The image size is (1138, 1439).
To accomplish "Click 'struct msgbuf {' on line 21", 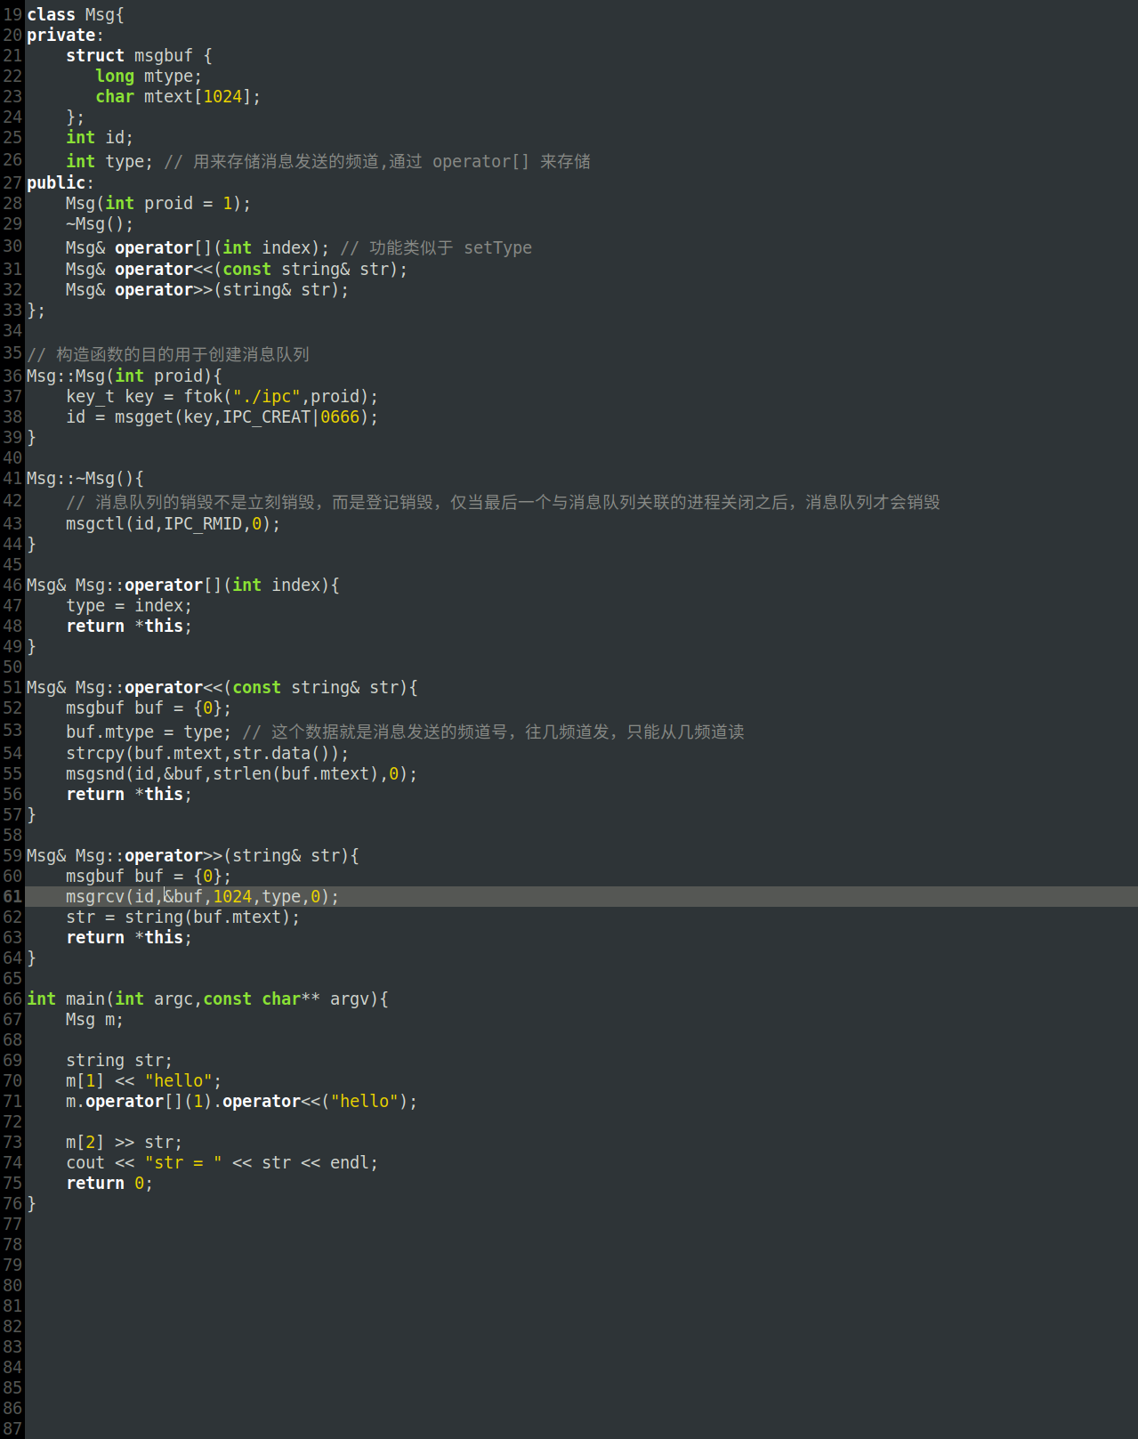I will [139, 55].
